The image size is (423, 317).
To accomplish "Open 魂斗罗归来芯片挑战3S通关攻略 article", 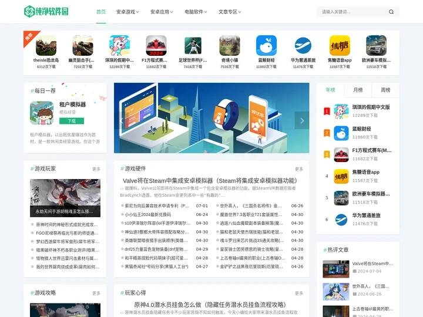I will (252, 241).
